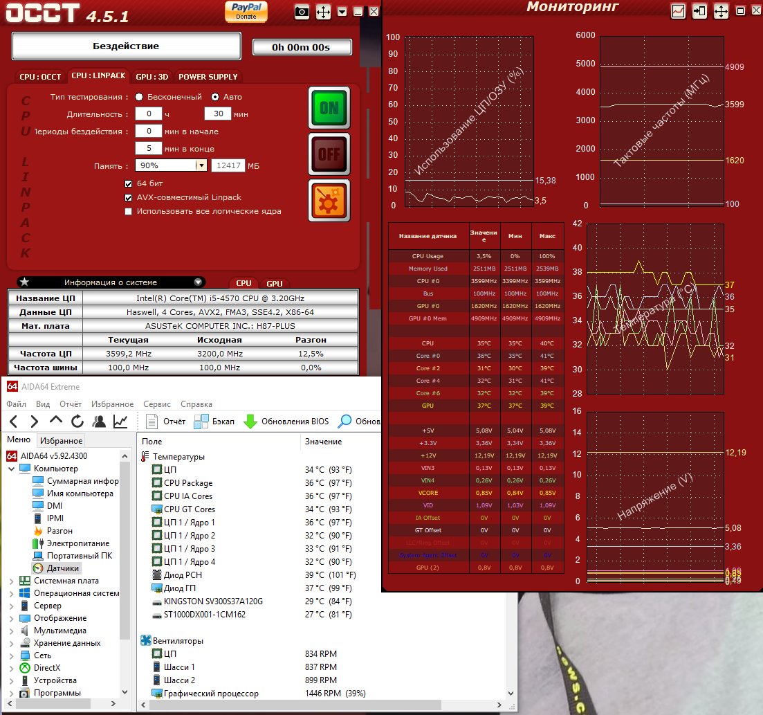The width and height of the screenshot is (763, 715).
Task: Open the AIDA64 Вид menu
Action: [x=43, y=404]
